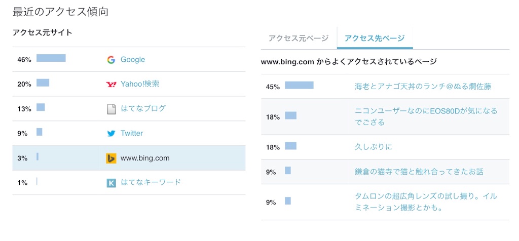Switch to the アクセス元ページ tab
The image size is (519, 241).
click(x=299, y=38)
